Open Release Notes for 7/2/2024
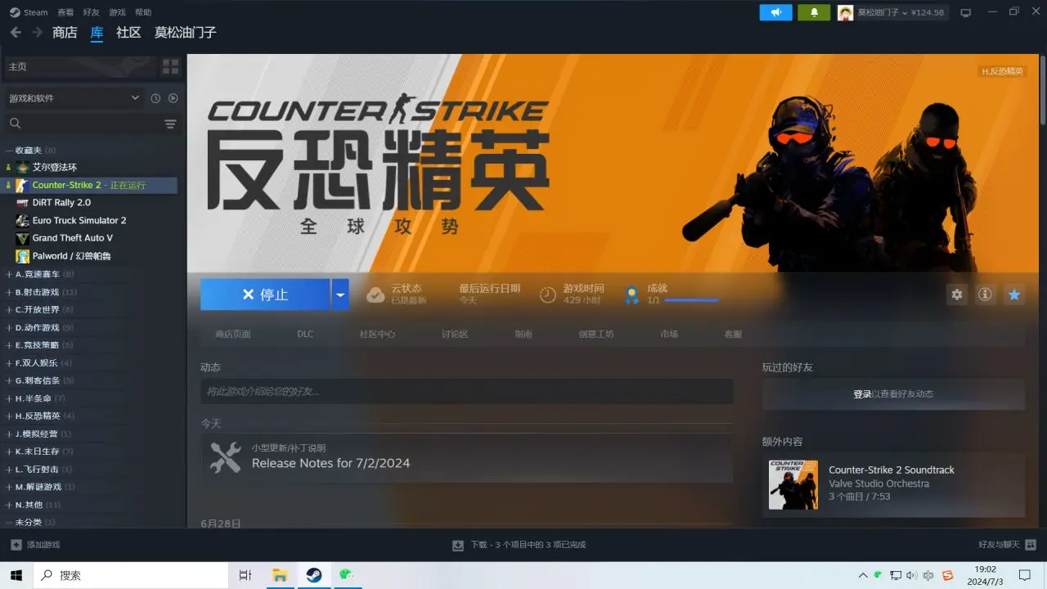 tap(330, 463)
